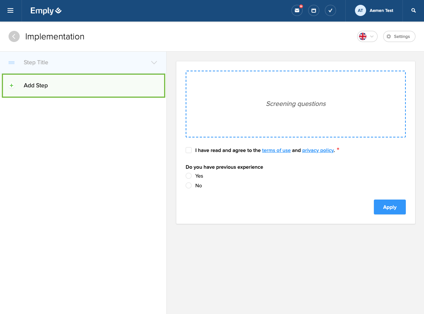Click the Emply logo
Viewport: 424px width, 314px height.
pyautogui.click(x=46, y=11)
